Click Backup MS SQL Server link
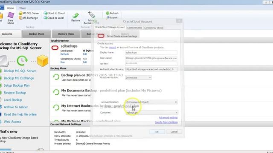 [20, 71]
